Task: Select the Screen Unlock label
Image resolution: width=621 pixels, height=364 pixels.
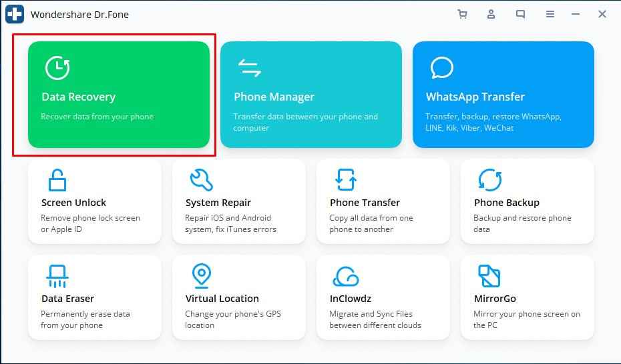Action: click(x=73, y=203)
